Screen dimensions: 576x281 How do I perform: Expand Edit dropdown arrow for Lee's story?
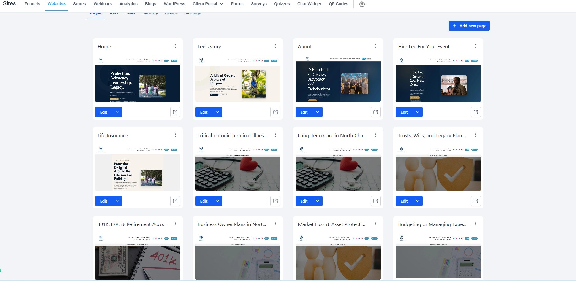217,112
